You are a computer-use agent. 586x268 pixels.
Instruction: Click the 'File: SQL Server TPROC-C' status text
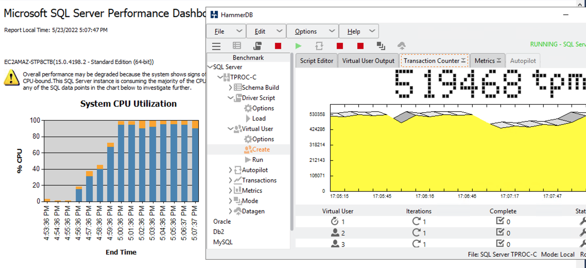tap(502, 255)
